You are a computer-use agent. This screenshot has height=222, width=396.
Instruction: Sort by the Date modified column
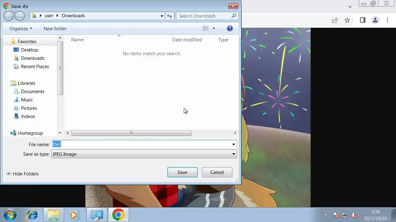click(x=187, y=39)
